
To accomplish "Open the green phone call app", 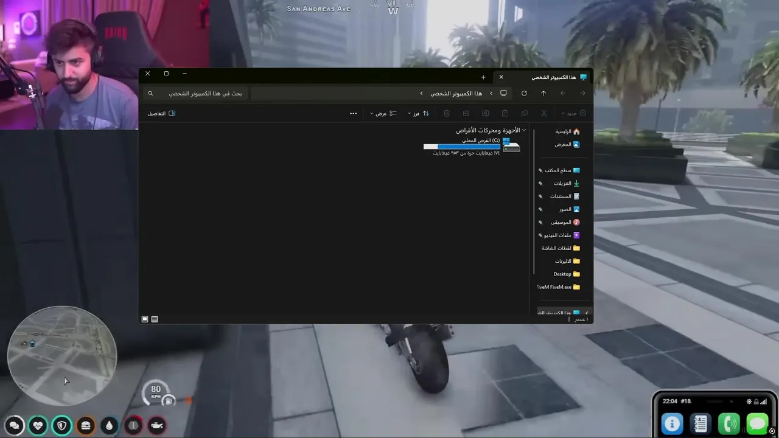I will click(729, 423).
